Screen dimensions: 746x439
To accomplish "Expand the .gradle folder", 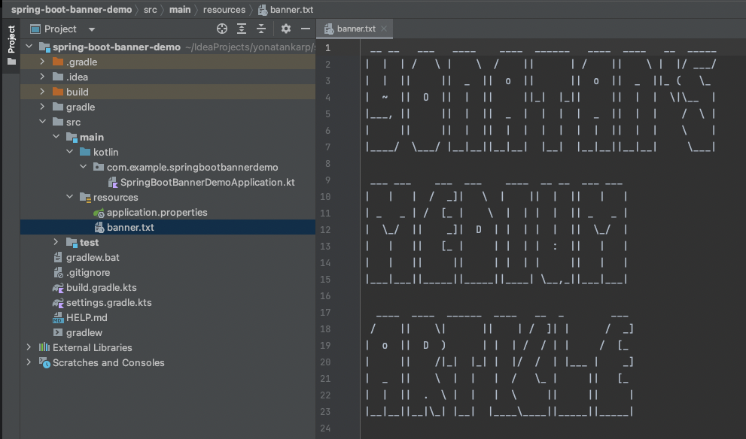I will click(43, 62).
